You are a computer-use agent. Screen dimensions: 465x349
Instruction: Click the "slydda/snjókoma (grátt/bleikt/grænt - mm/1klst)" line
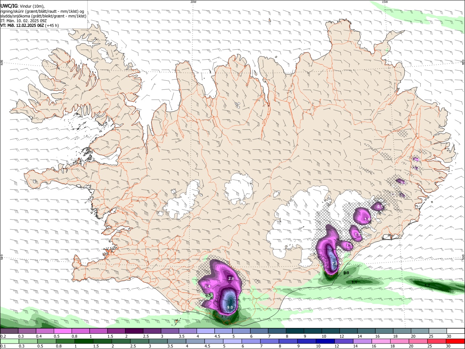[43, 16]
